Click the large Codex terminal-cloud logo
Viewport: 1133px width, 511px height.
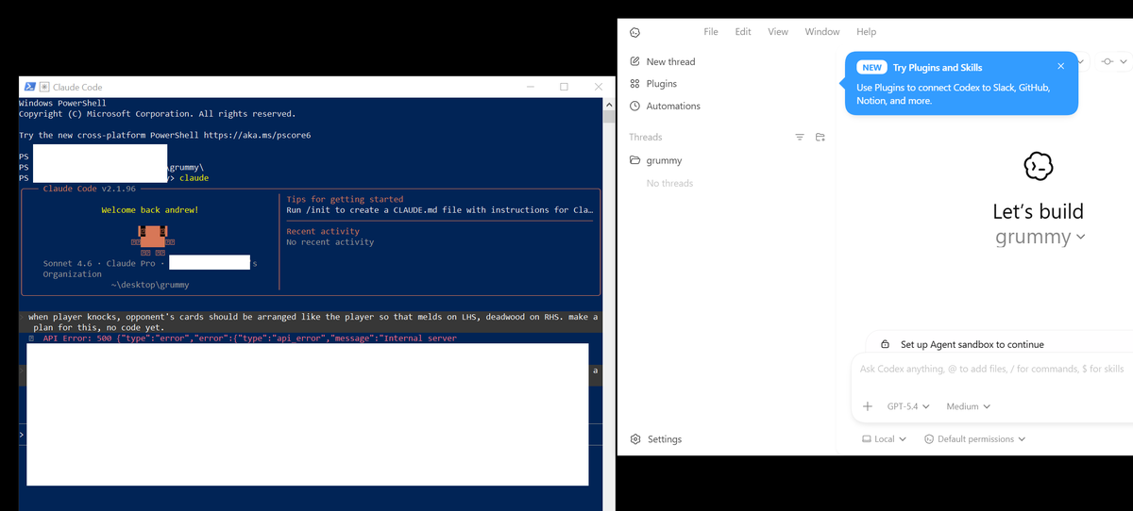point(1039,167)
